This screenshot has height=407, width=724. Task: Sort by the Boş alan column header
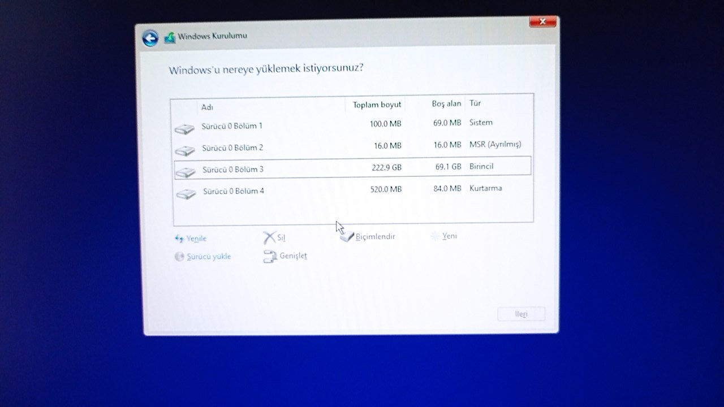click(x=446, y=104)
